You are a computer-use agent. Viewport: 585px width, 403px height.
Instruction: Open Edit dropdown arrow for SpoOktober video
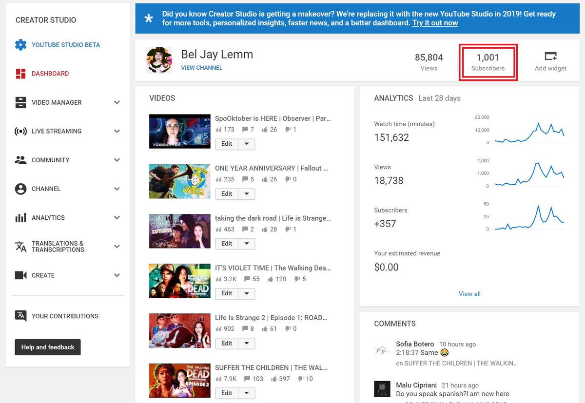click(x=247, y=144)
